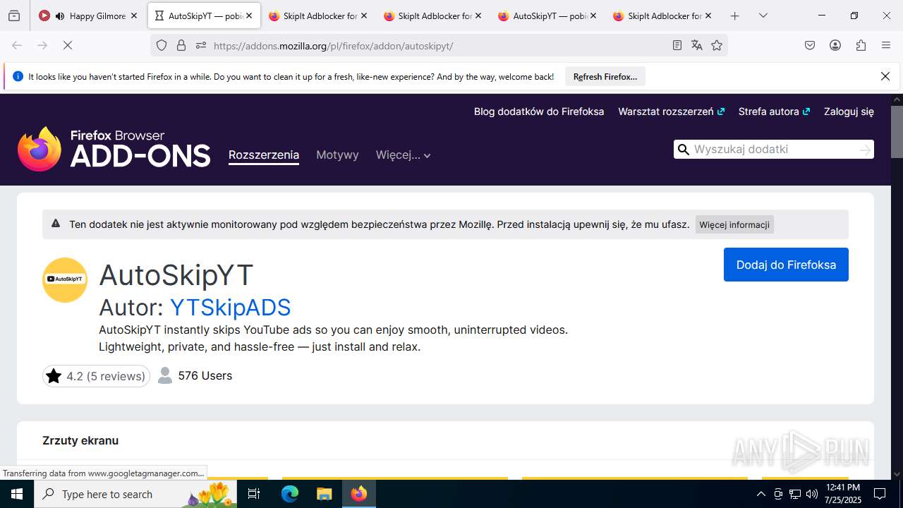
Task: Click the AutoSkipYT extension icon
Action: point(65,279)
